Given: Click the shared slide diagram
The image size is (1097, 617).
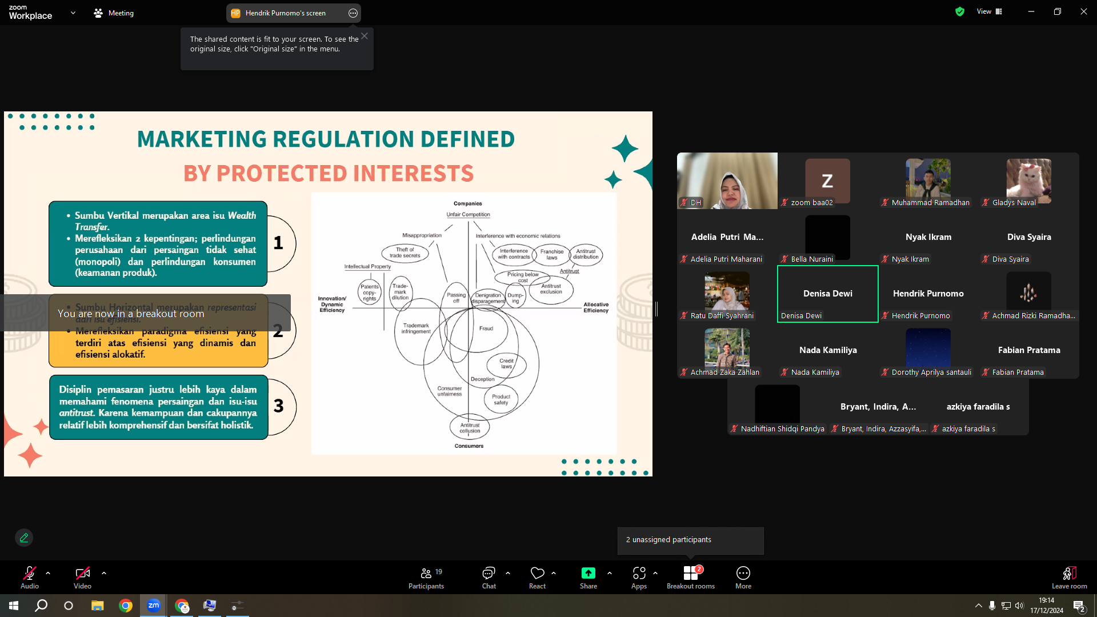Looking at the screenshot, I should pos(464,323).
